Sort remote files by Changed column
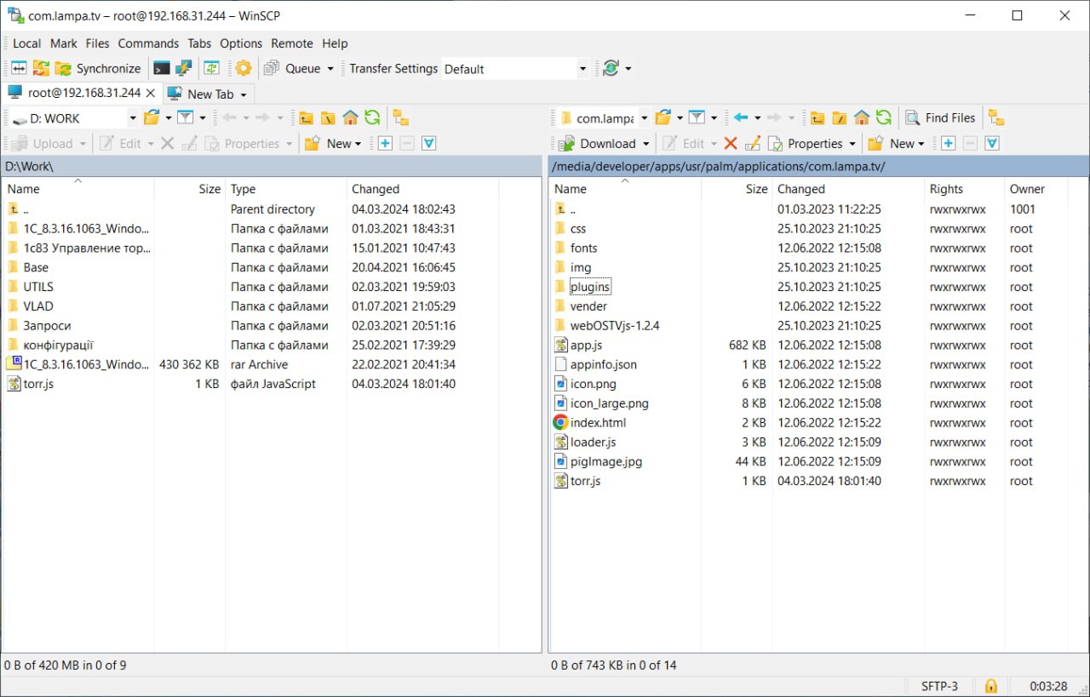The image size is (1090, 697). click(x=800, y=189)
